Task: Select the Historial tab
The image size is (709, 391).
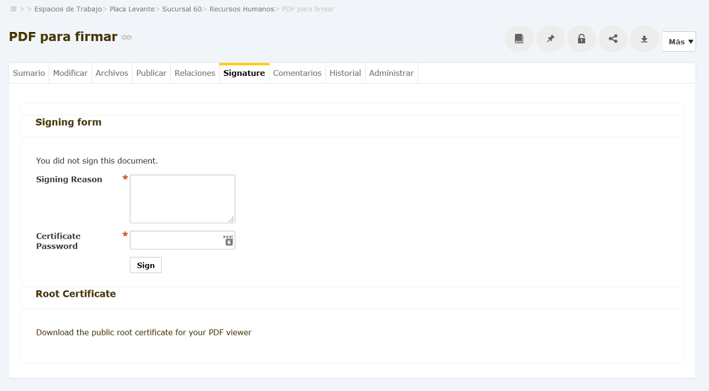Action: pos(345,73)
